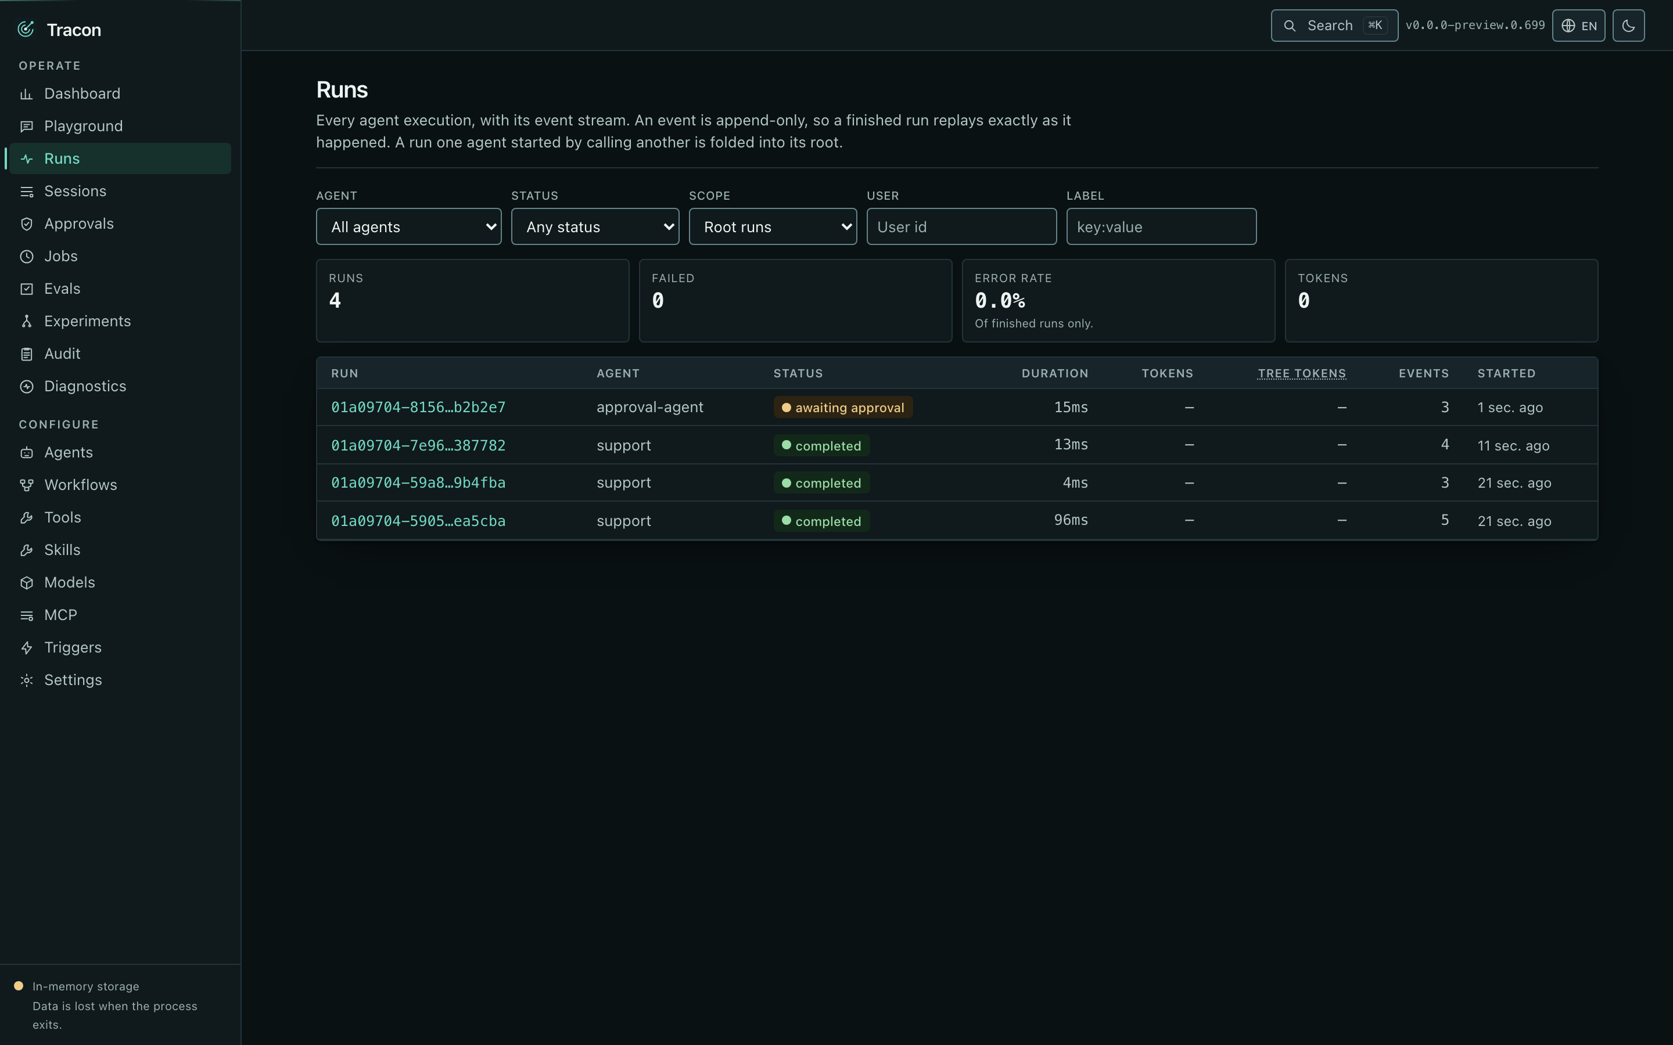Switch language with EN button
The height and width of the screenshot is (1045, 1673).
click(1578, 26)
